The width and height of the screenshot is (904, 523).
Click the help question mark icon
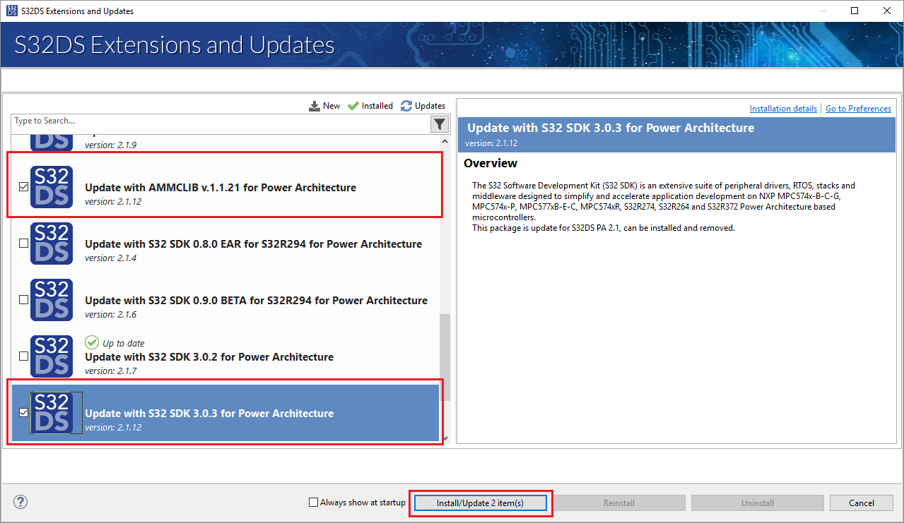point(20,502)
